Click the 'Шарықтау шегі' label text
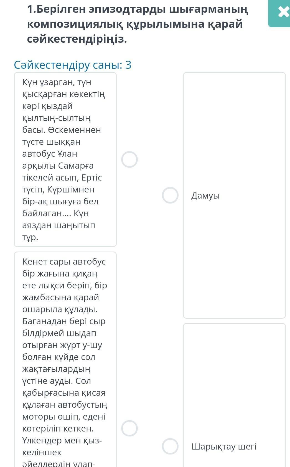This screenshot has height=467, width=290. click(224, 446)
